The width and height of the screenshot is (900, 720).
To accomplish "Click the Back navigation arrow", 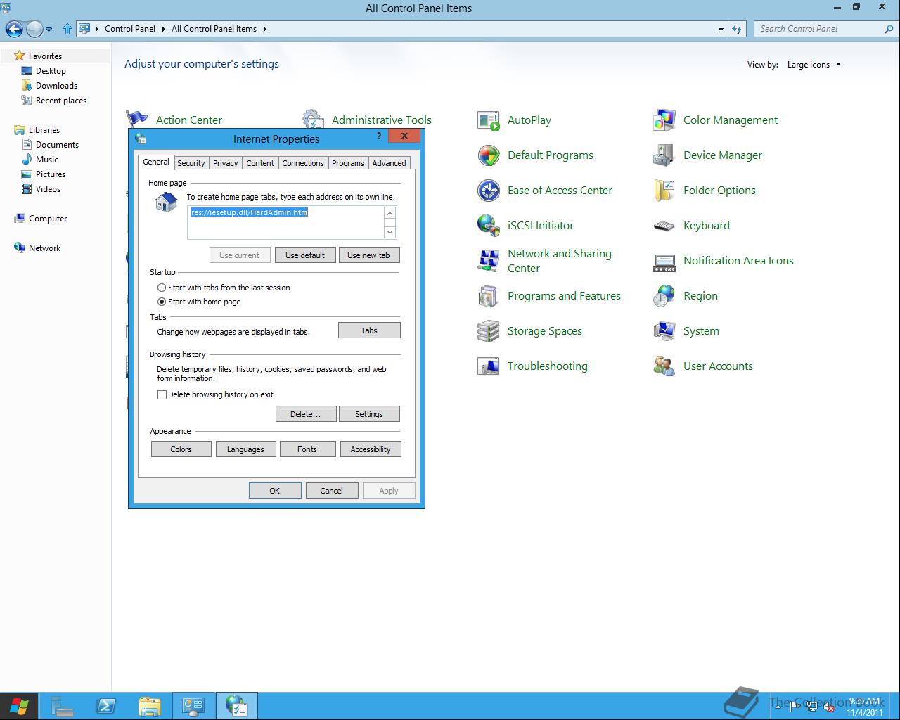I will tap(14, 29).
